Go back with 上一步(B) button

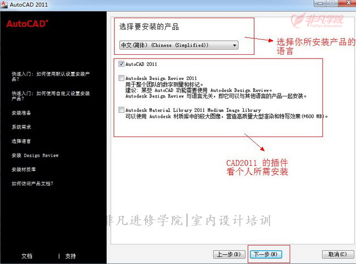229,254
